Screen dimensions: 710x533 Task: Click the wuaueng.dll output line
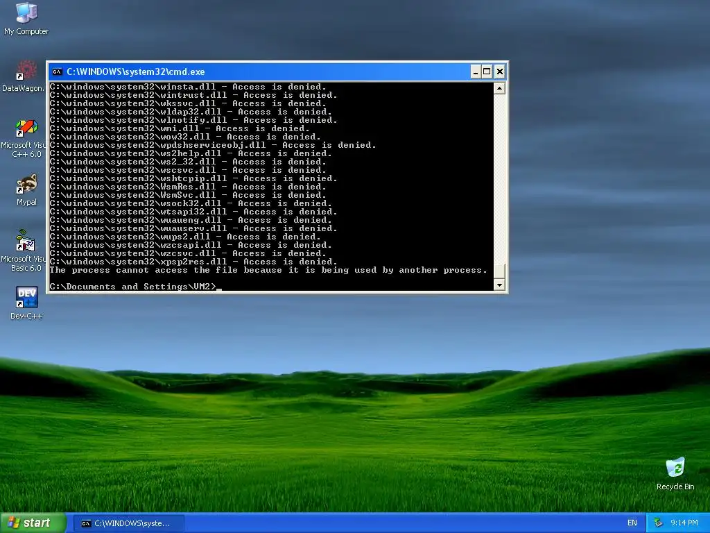pos(191,220)
